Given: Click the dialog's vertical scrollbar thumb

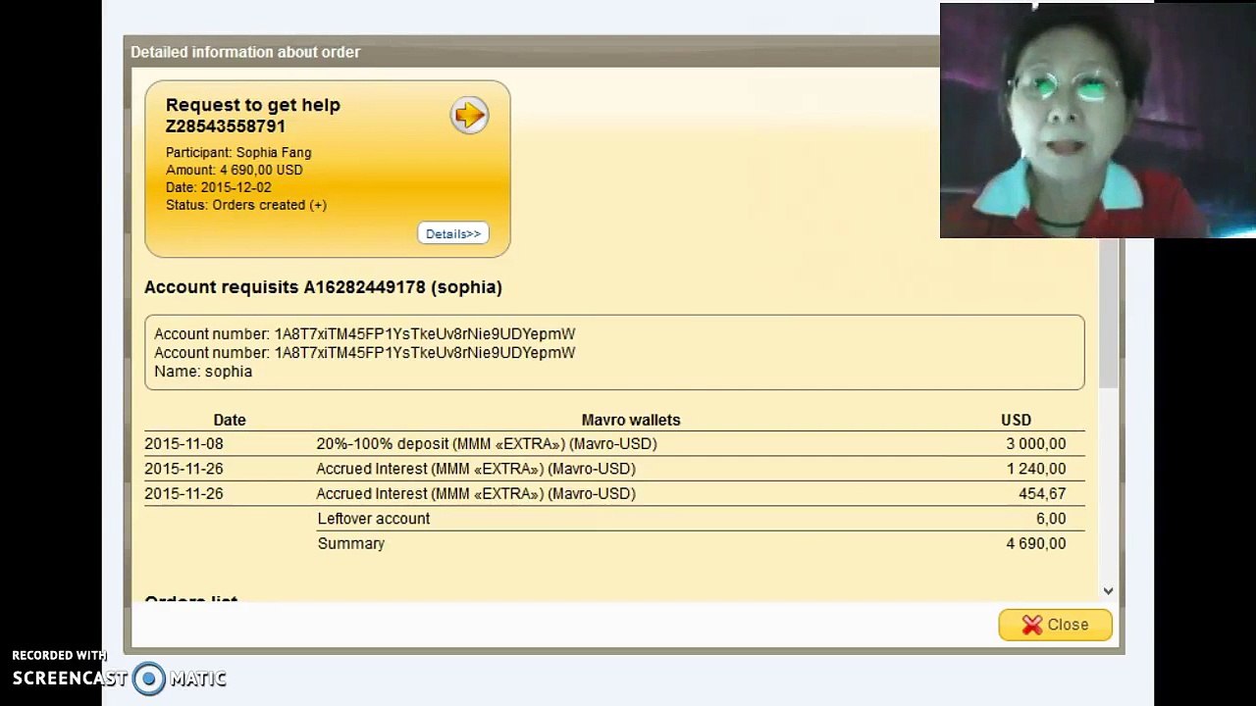Looking at the screenshot, I should [x=1109, y=314].
